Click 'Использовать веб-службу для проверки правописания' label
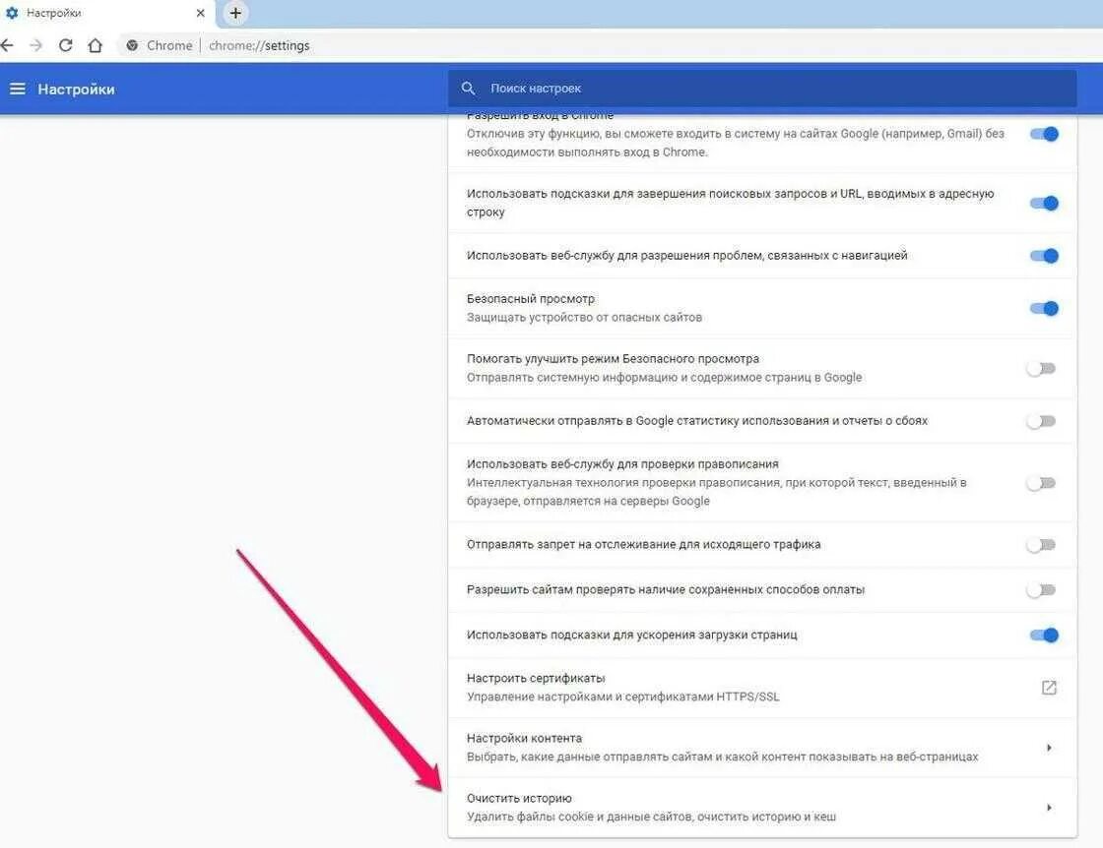This screenshot has height=848, width=1103. [622, 463]
